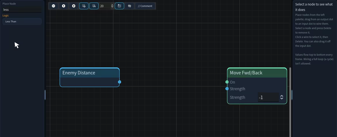Click the On input dot
The image size is (337, 137).
[227, 82]
